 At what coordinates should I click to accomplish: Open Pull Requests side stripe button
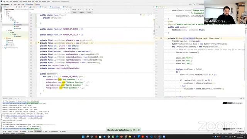click(1, 18)
